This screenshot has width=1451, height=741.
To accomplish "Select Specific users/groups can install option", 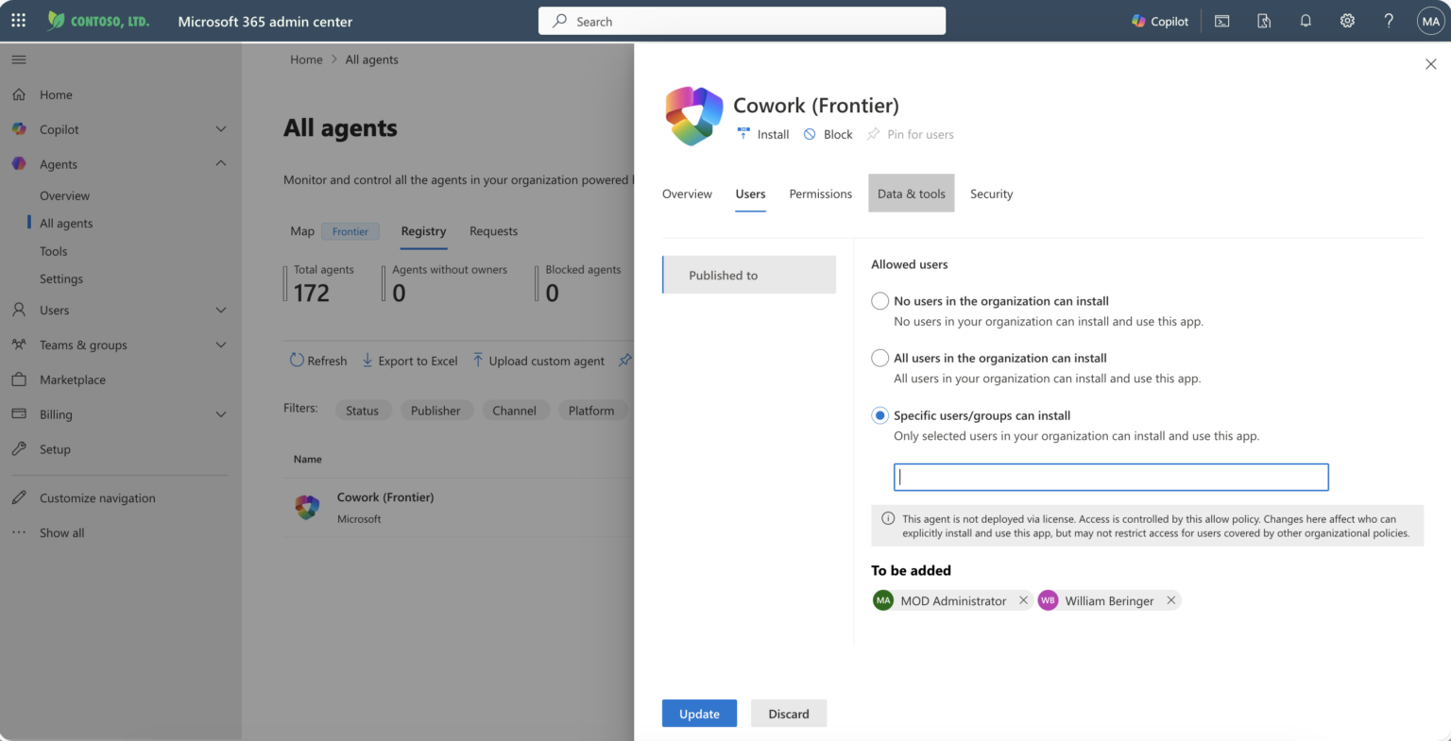I will (879, 415).
